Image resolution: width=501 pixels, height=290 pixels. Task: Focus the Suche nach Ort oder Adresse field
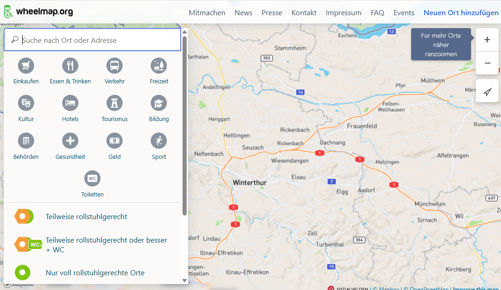click(92, 40)
